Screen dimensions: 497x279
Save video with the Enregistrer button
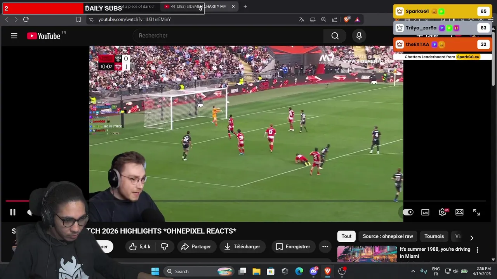[x=293, y=246]
